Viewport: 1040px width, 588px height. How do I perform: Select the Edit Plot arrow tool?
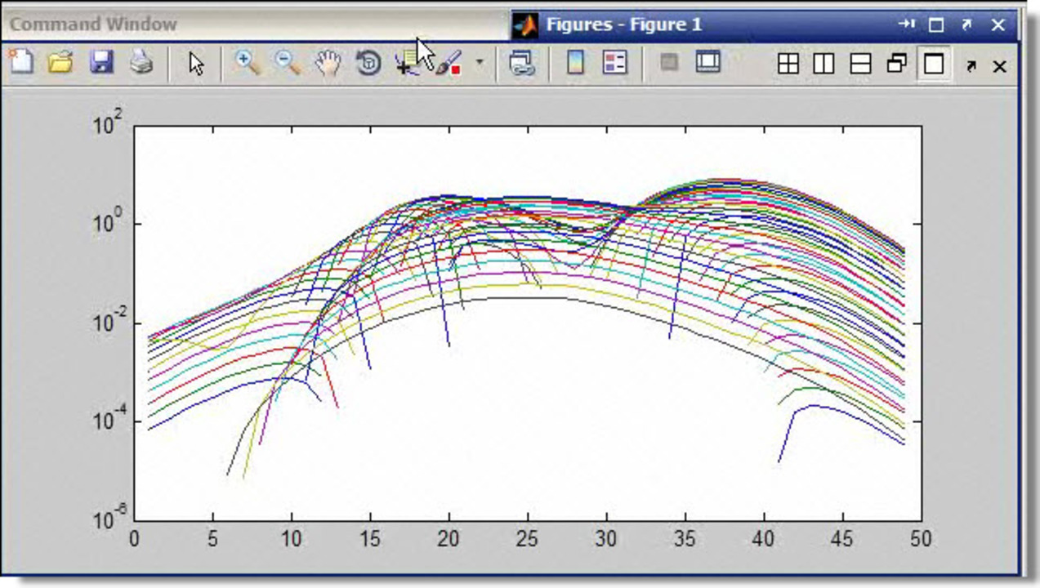pyautogui.click(x=196, y=63)
